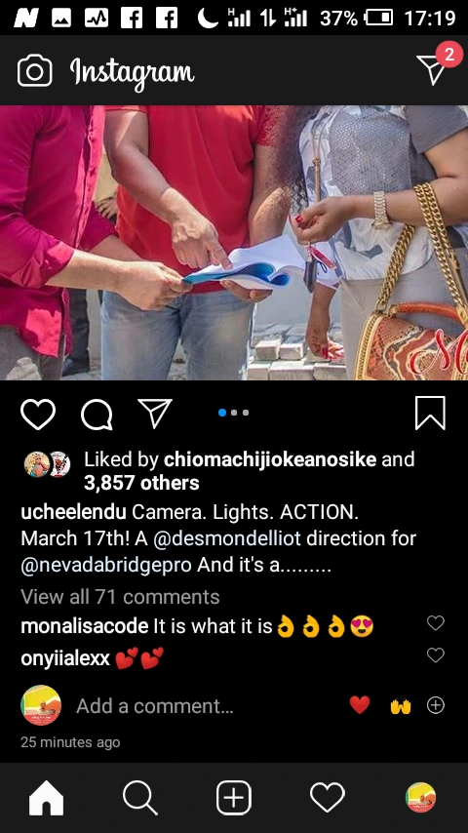Open the Activity heart tab
The image size is (468, 833).
[x=328, y=798]
